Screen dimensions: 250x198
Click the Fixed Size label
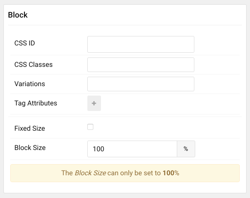(30, 129)
